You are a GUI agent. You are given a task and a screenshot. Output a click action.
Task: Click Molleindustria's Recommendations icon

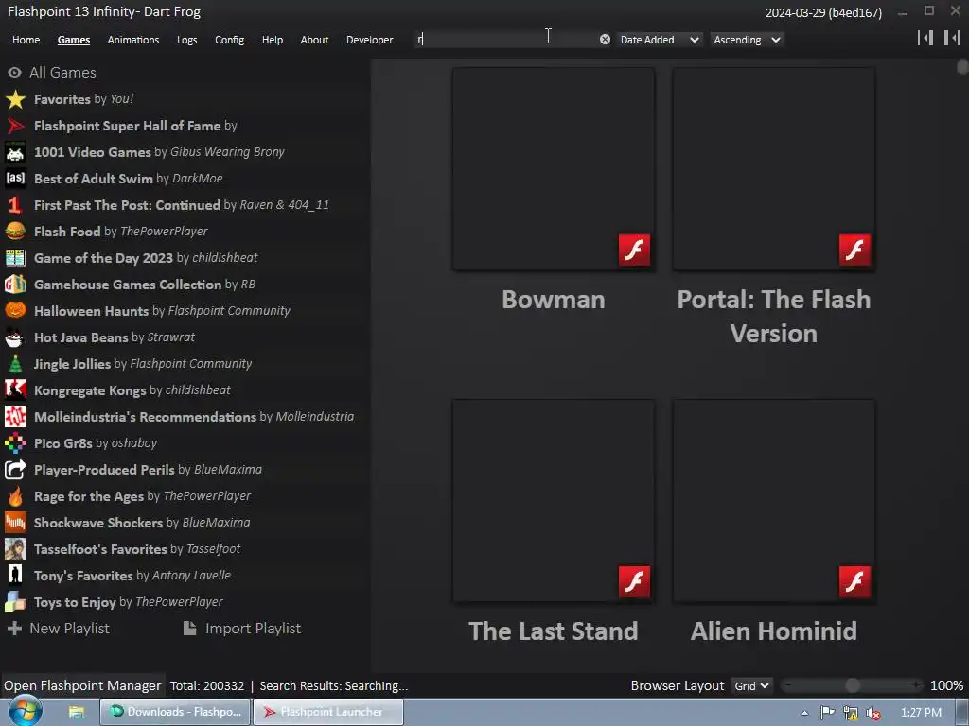[15, 417]
